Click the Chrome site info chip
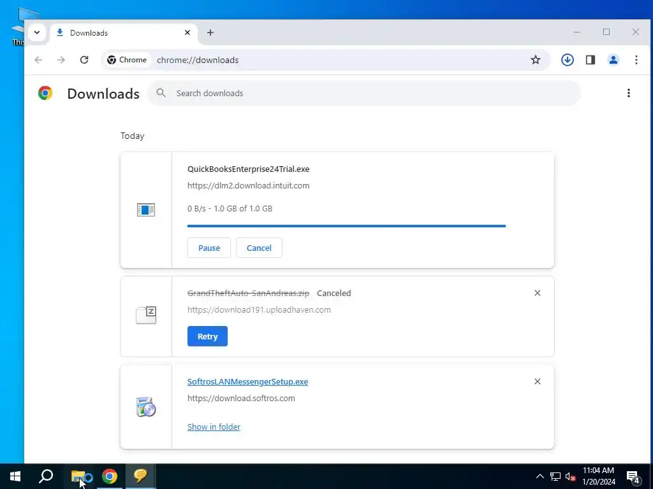The image size is (653, 489). [127, 60]
